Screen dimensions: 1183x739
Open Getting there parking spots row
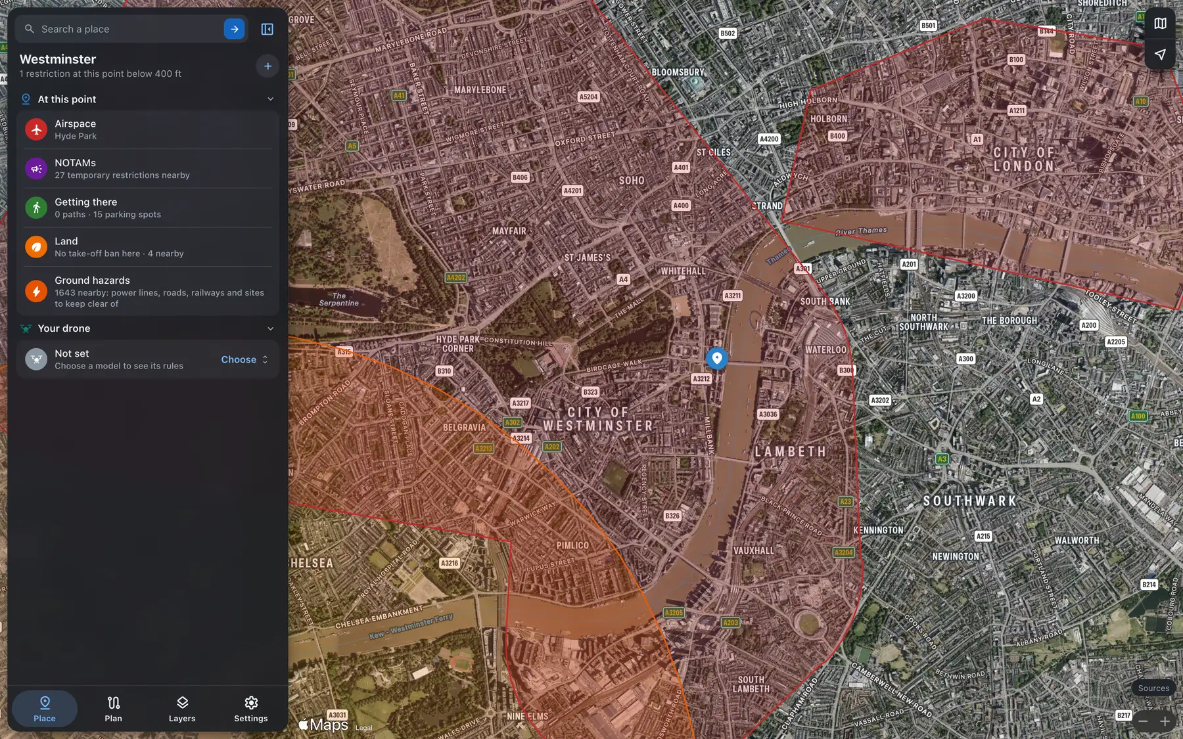pyautogui.click(x=148, y=208)
